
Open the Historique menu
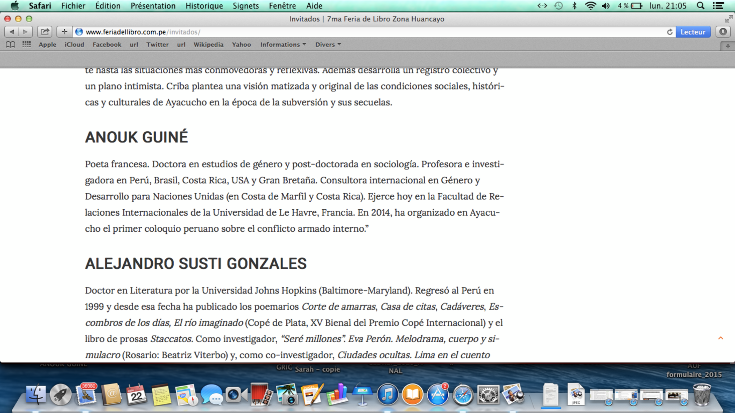point(204,6)
